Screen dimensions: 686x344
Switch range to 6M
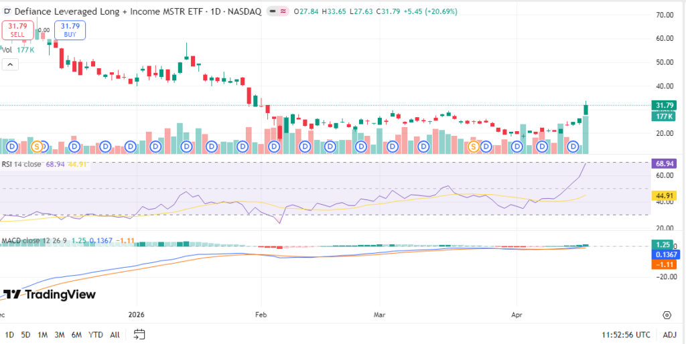[76, 334]
